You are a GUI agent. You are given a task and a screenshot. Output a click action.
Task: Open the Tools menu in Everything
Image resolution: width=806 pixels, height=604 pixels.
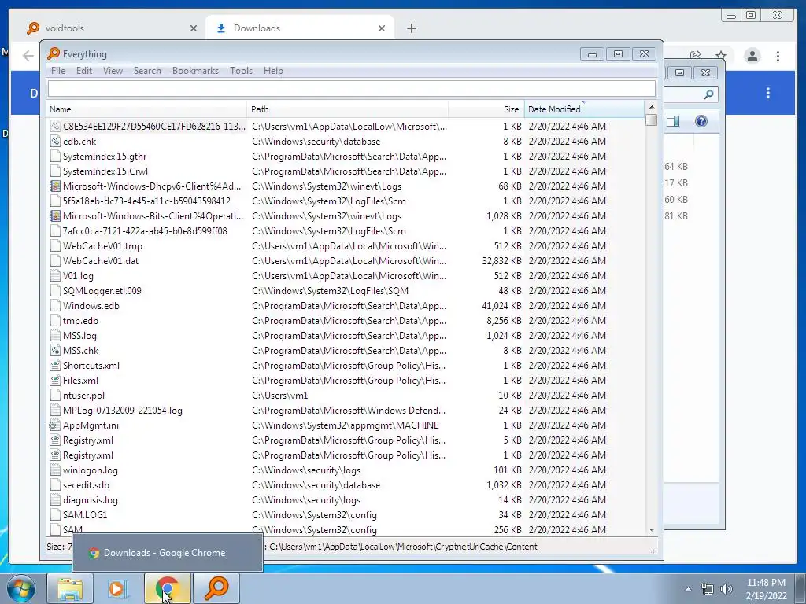pos(241,70)
